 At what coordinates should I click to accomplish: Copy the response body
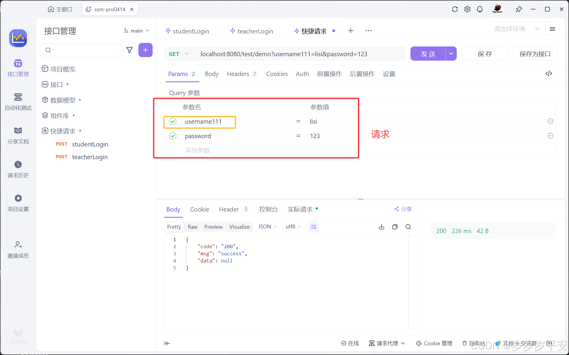395,227
